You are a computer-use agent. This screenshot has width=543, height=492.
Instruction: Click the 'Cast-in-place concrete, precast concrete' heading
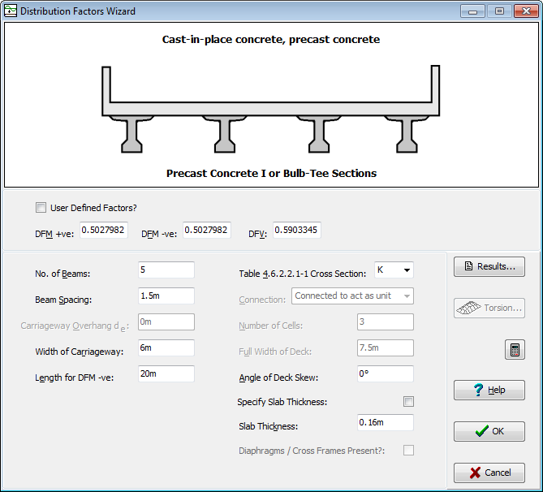(x=271, y=40)
